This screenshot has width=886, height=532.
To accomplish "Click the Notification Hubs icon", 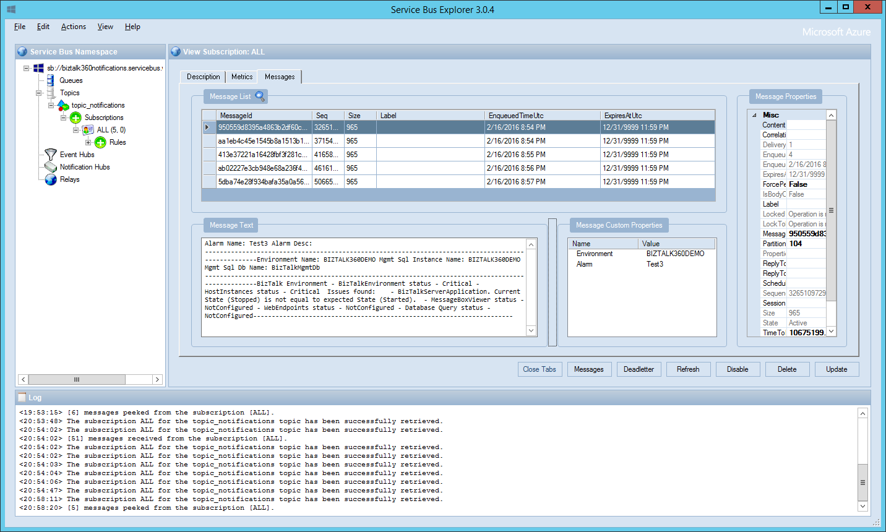I will [x=51, y=167].
